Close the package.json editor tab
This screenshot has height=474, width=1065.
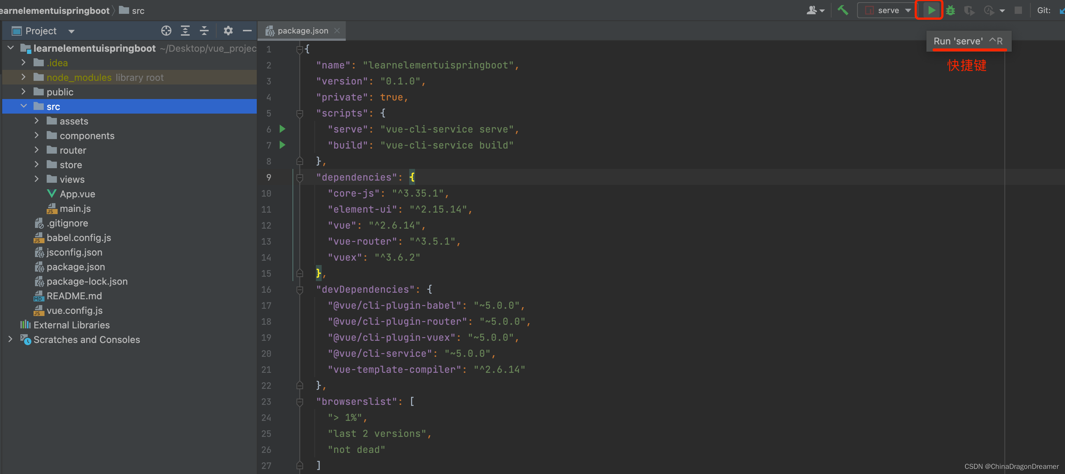click(x=337, y=31)
